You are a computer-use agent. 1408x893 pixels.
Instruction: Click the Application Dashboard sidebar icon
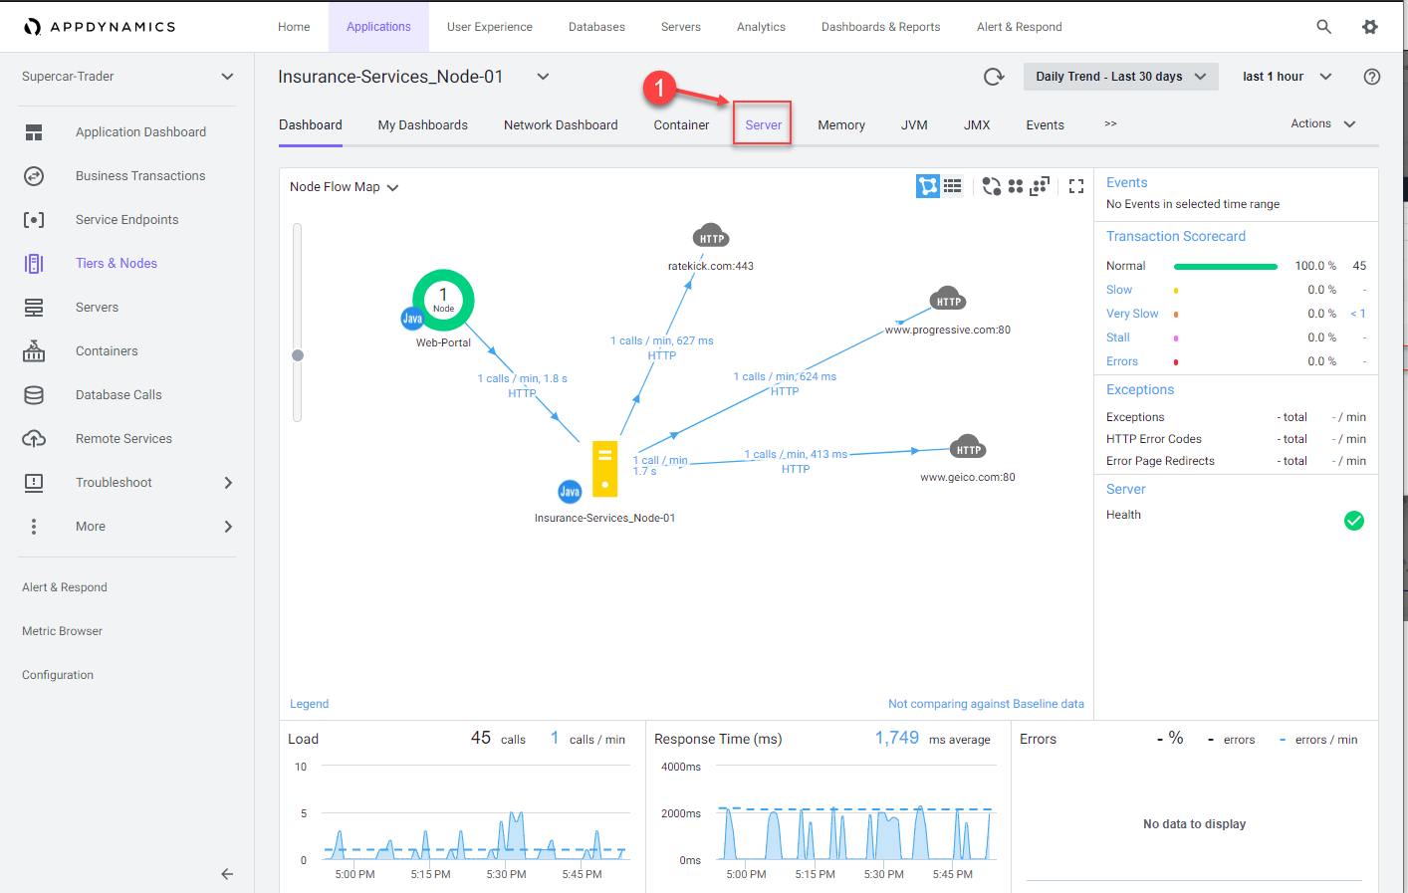(x=34, y=132)
